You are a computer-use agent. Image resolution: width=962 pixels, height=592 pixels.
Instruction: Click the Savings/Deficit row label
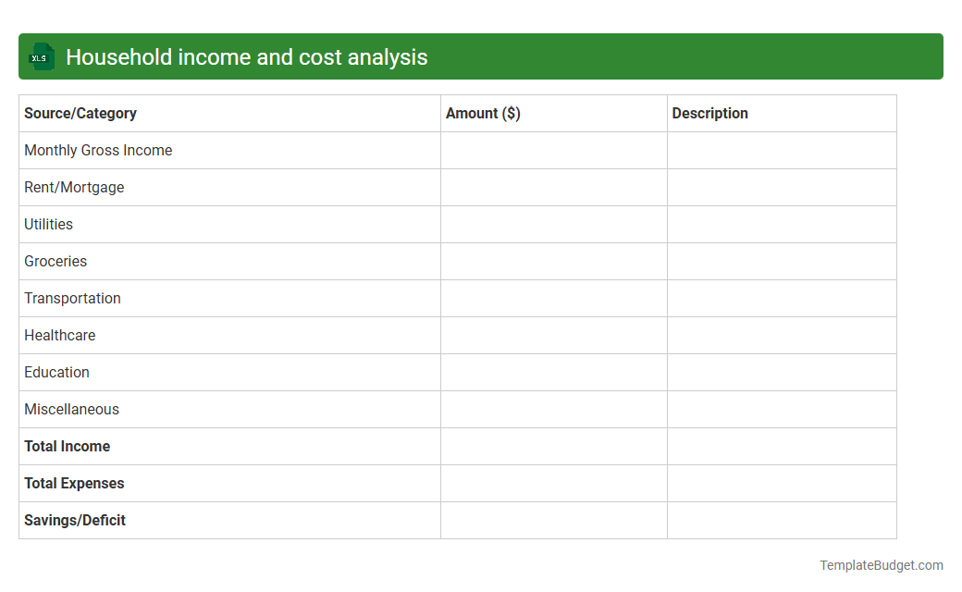(x=75, y=520)
